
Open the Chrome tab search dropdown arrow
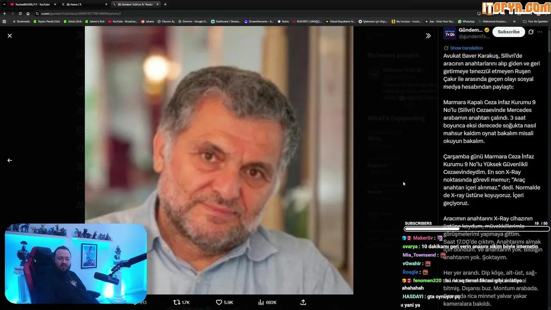point(4,4)
